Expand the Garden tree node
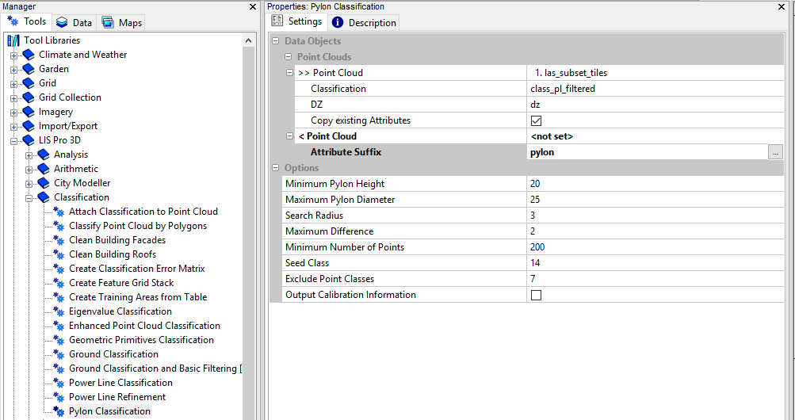 (x=13, y=70)
